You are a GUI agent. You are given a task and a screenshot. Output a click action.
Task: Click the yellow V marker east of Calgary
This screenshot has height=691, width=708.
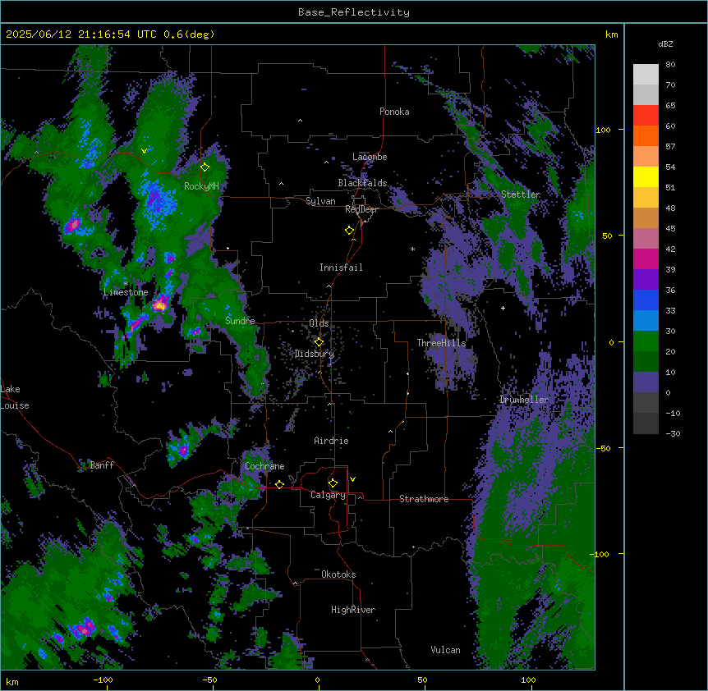(352, 479)
